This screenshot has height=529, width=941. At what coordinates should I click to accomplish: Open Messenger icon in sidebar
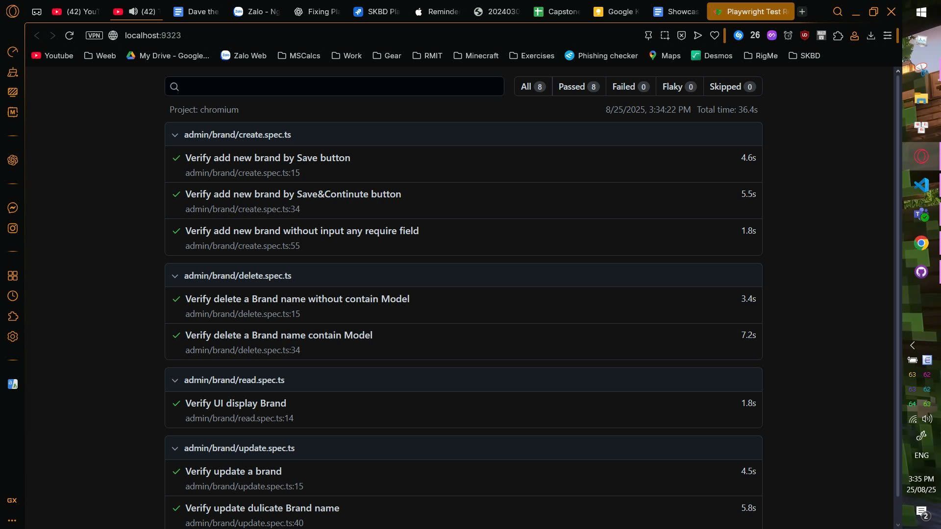[13, 208]
